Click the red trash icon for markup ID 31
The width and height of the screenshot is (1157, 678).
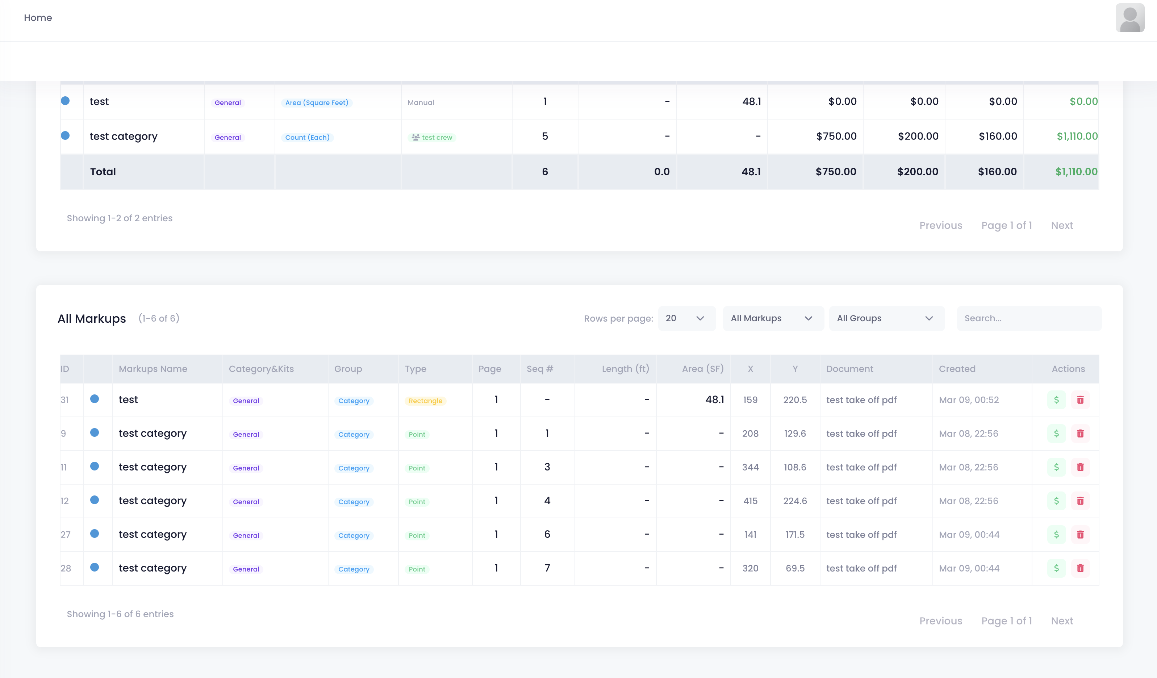(1080, 400)
